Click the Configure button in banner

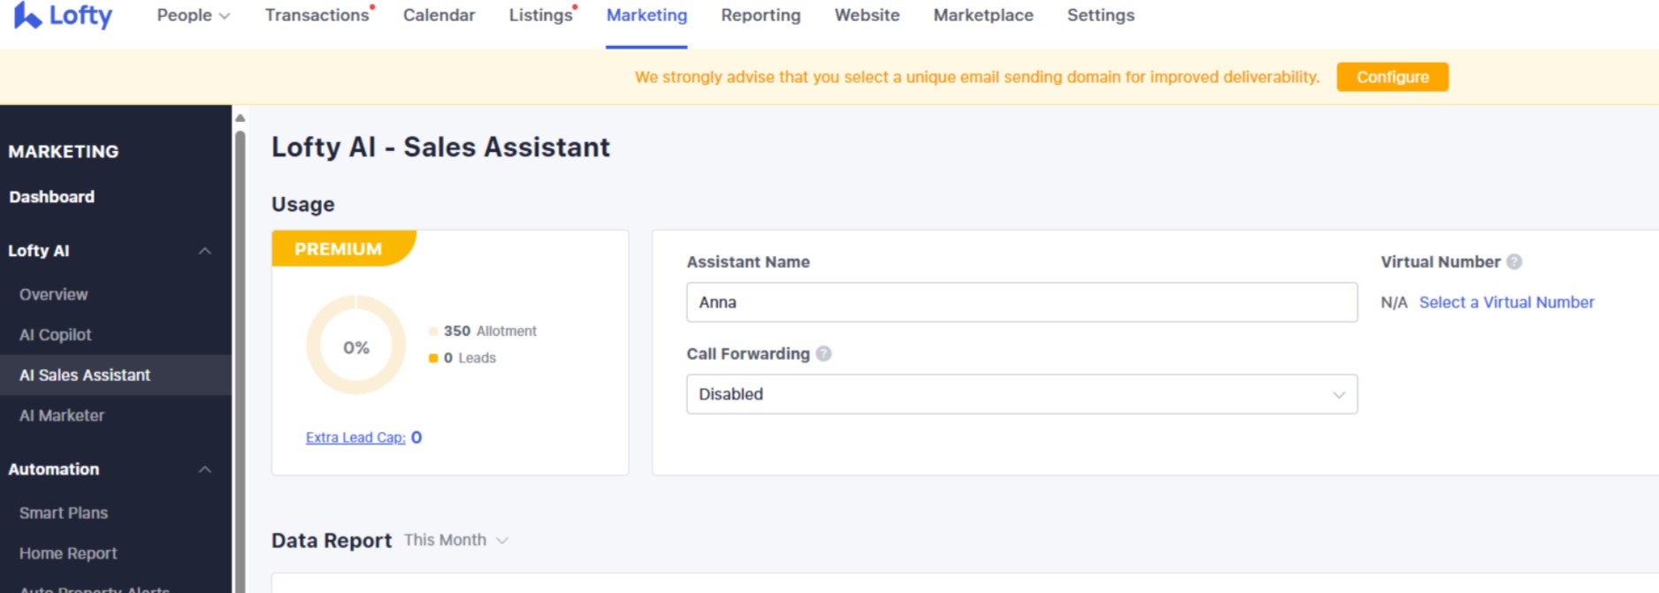coord(1392,77)
